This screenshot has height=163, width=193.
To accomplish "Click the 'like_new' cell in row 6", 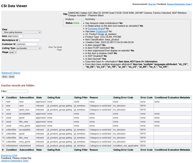I will (27, 122).
